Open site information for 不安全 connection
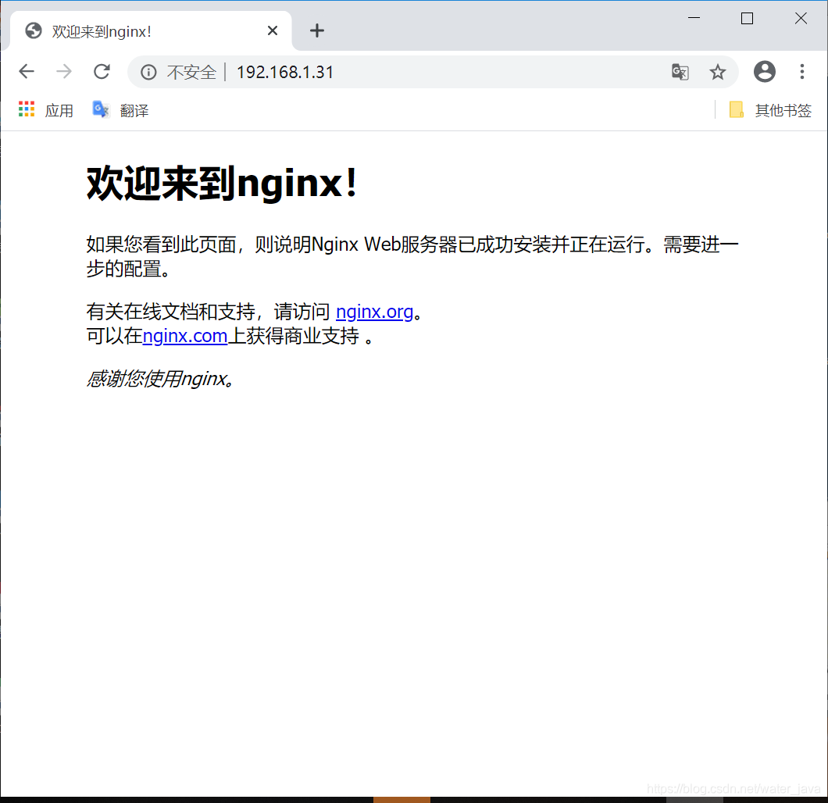The height and width of the screenshot is (803, 828). click(x=148, y=72)
